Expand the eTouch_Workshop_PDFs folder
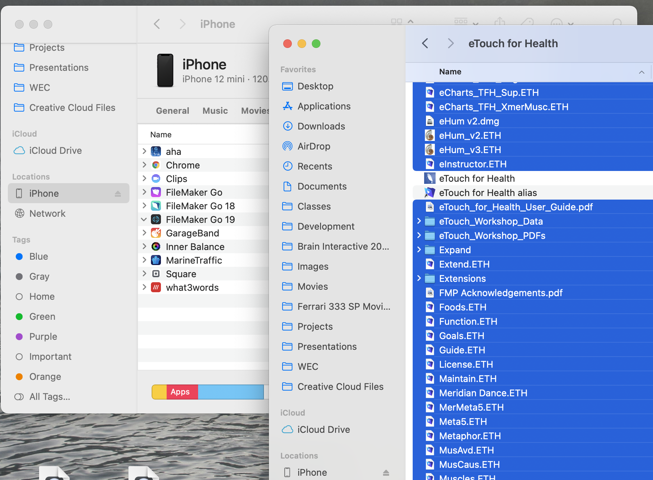The width and height of the screenshot is (653, 480). [x=419, y=235]
